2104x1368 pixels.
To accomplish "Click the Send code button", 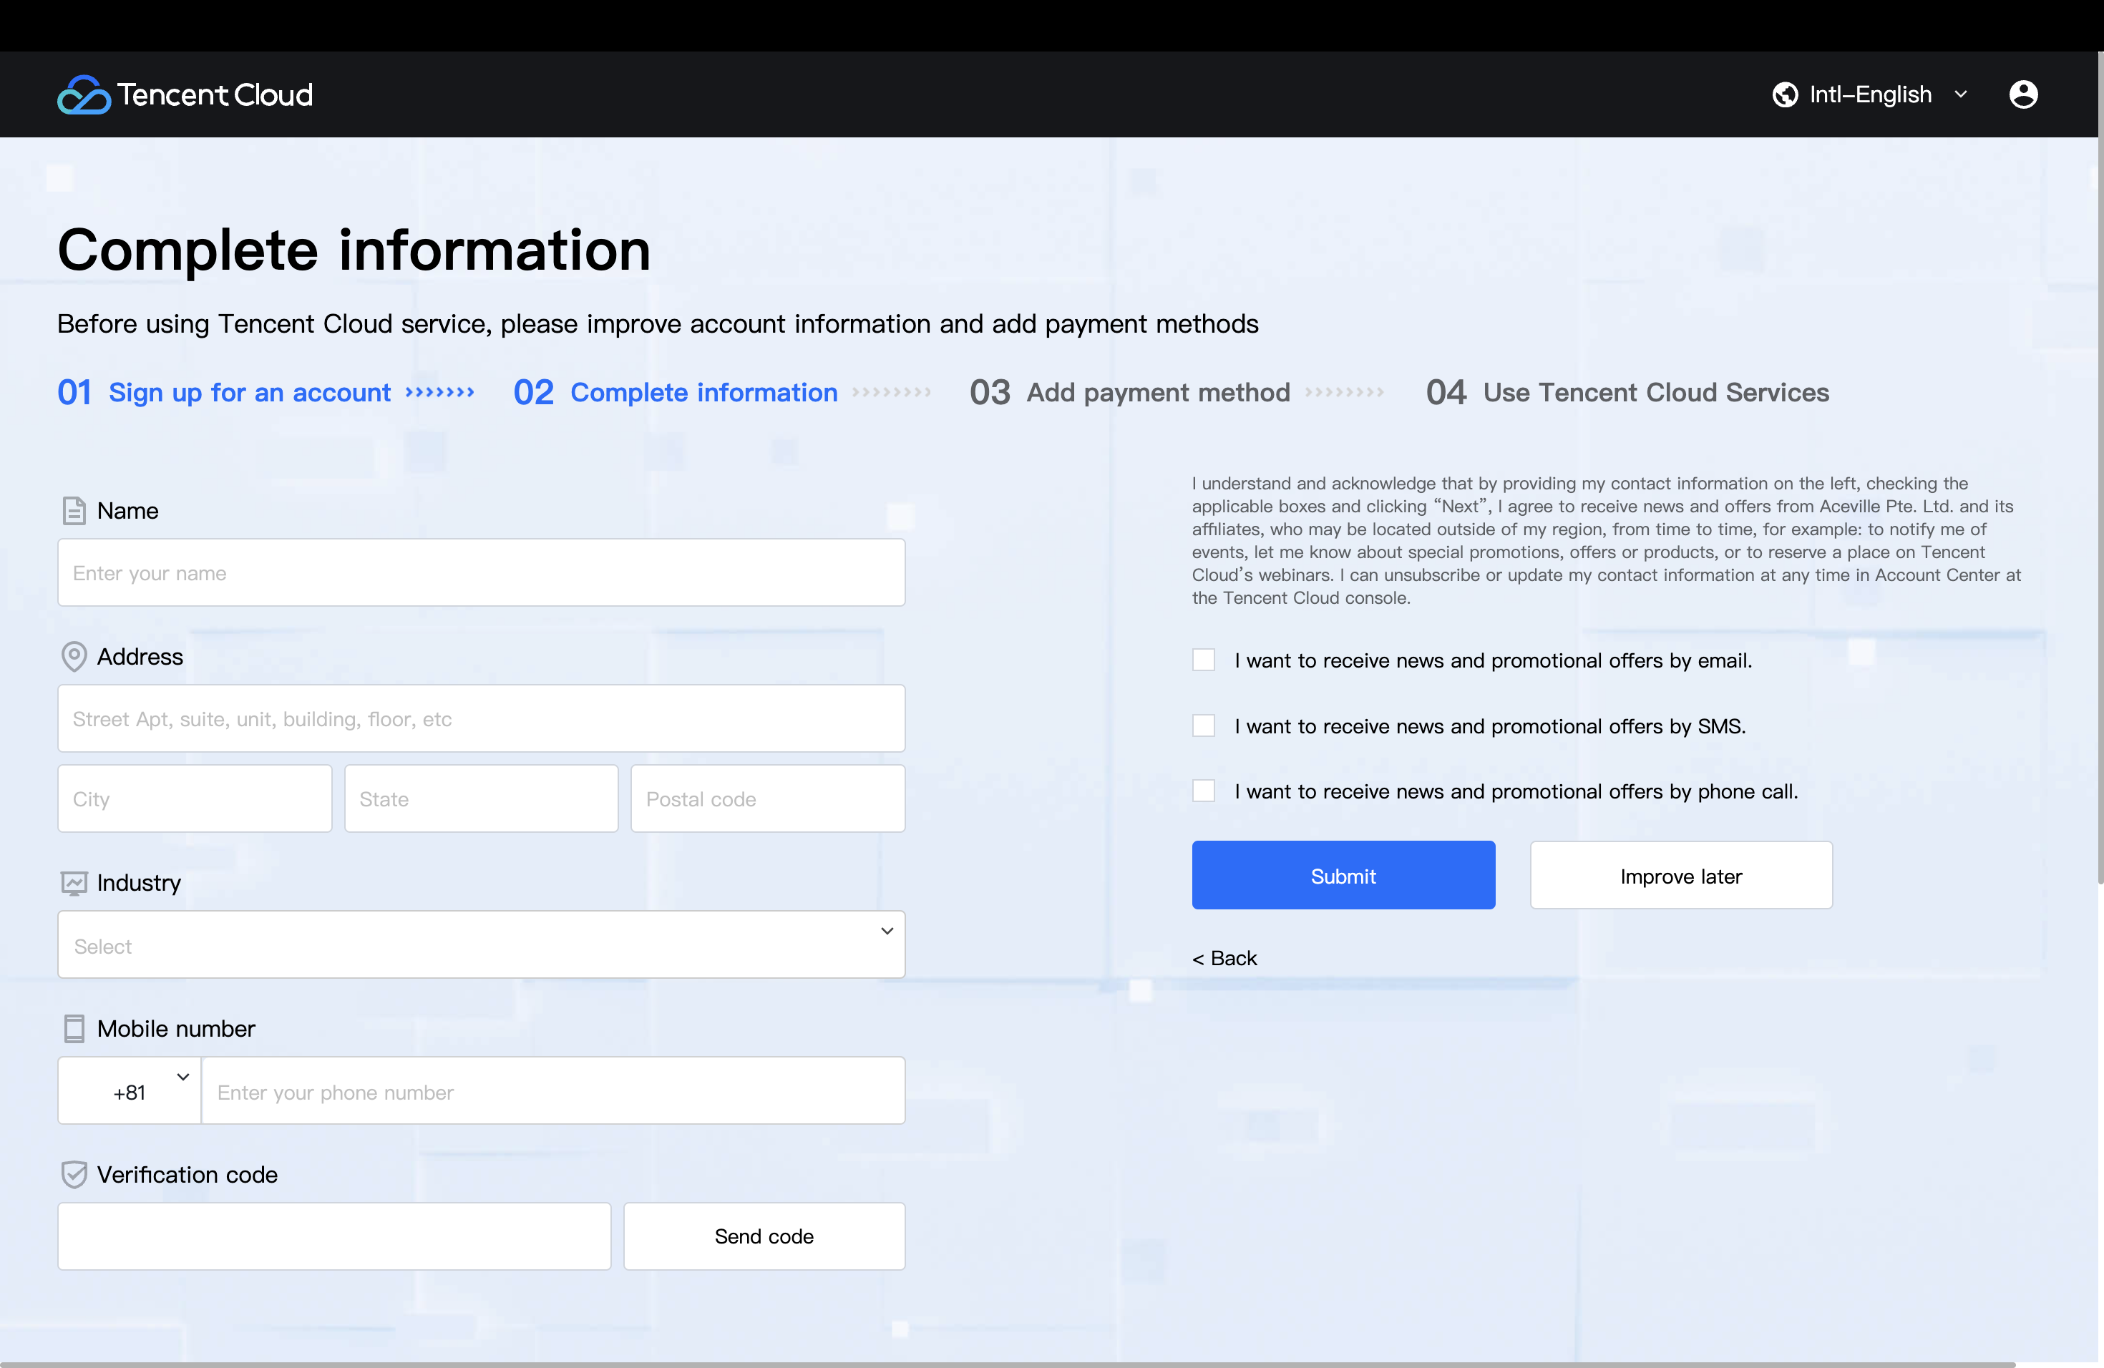I will [x=764, y=1236].
